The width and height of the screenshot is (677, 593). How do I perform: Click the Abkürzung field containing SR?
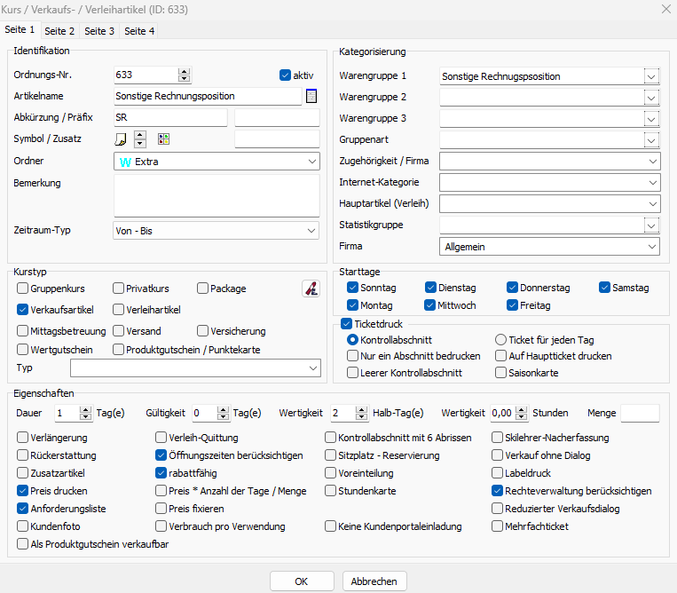tap(170, 117)
